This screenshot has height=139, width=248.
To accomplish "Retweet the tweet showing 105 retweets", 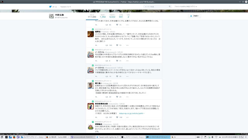I will tap(107, 46).
